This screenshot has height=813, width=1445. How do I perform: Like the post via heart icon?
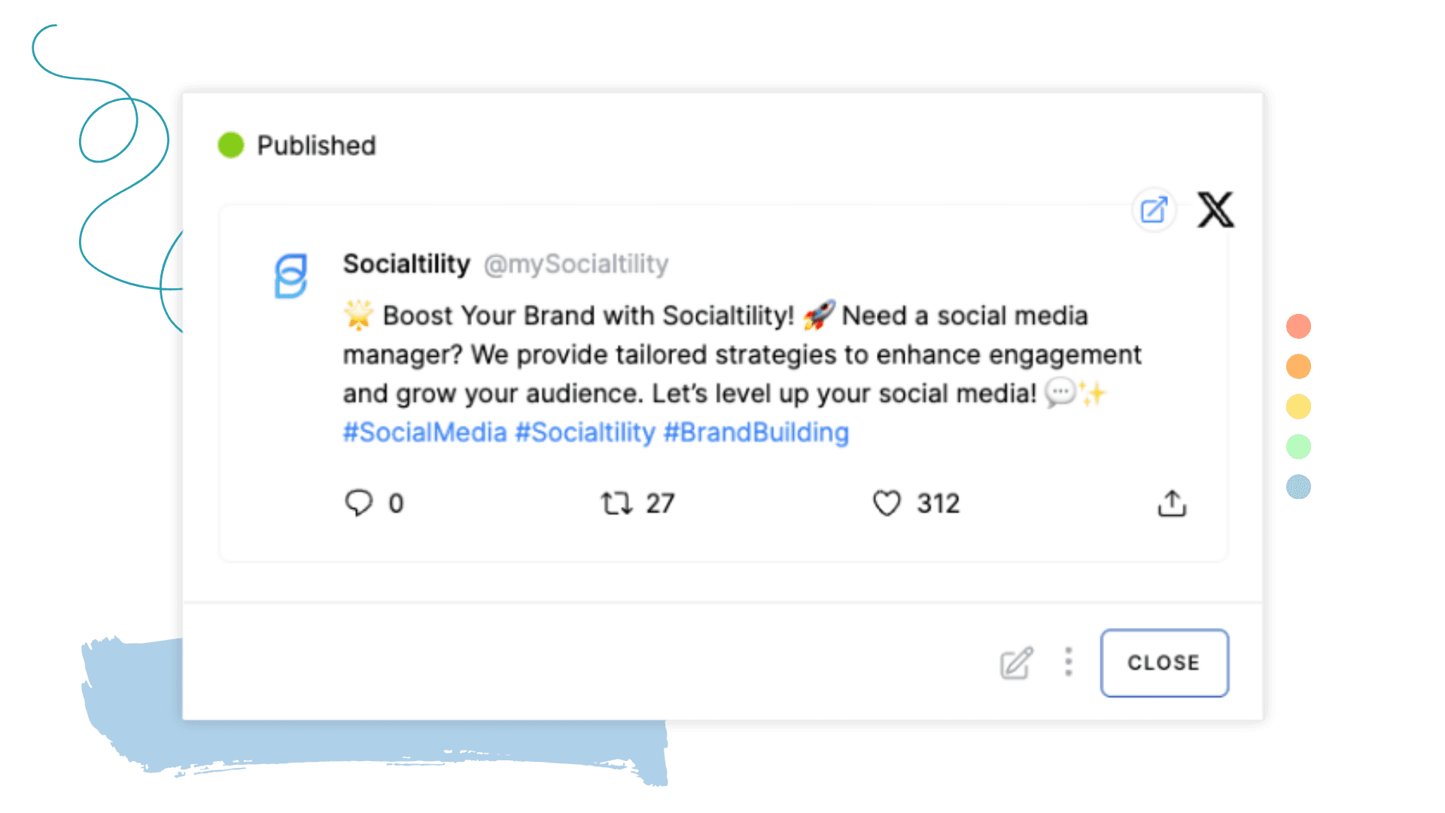(x=888, y=503)
